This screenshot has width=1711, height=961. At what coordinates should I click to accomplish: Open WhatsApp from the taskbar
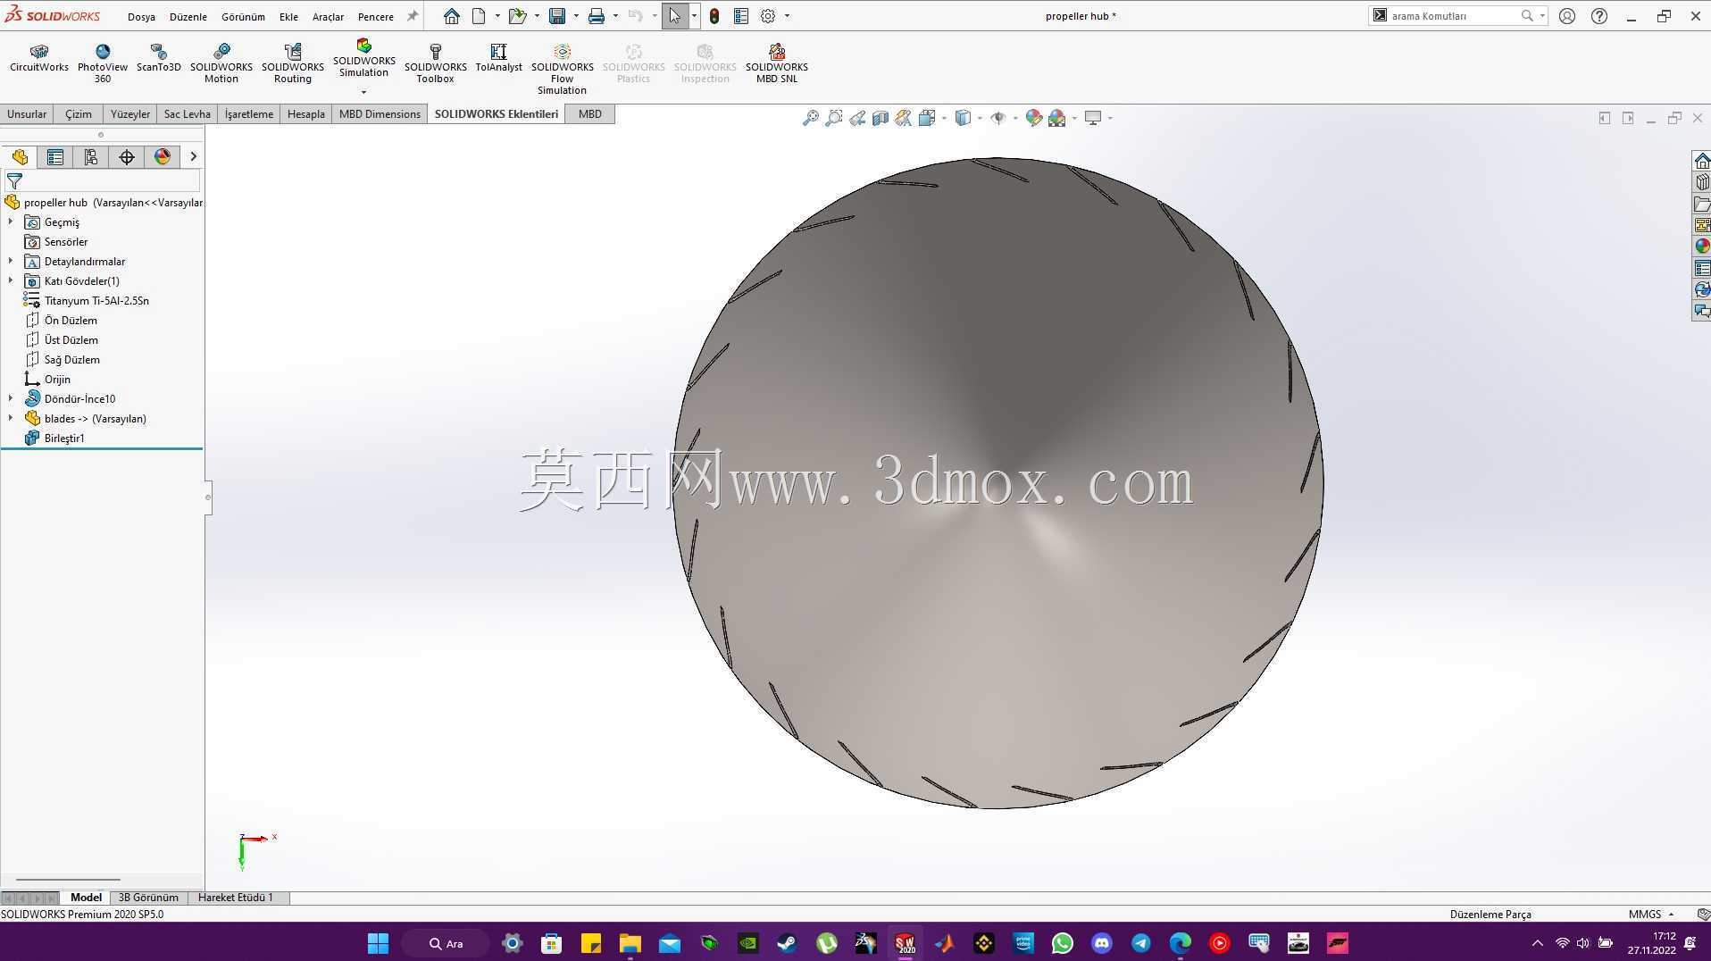(1063, 943)
